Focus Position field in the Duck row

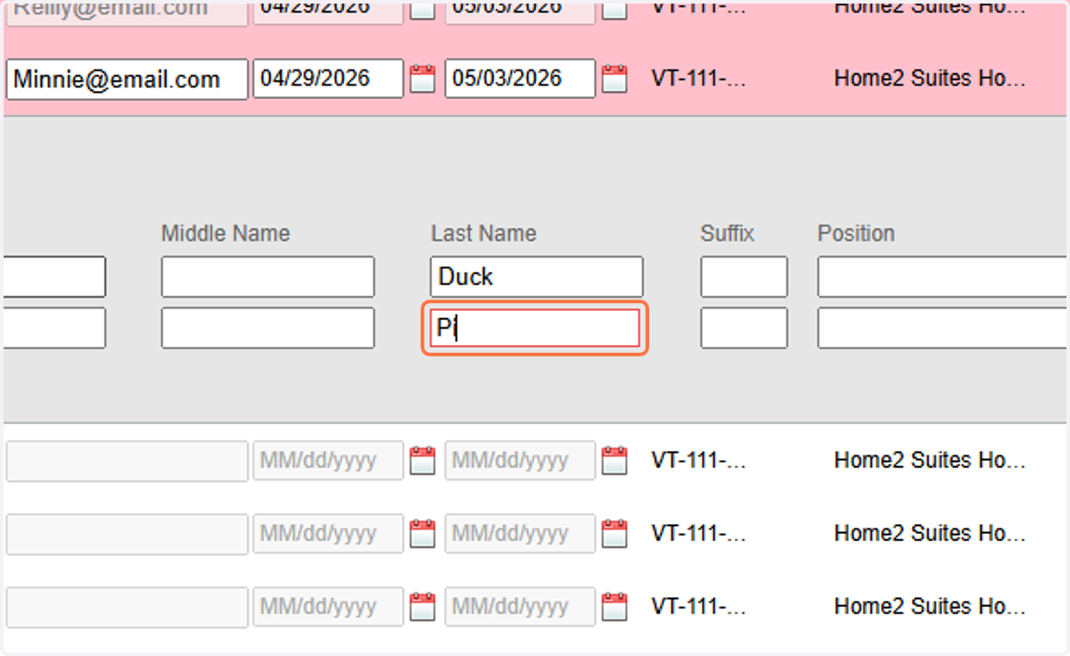pyautogui.click(x=942, y=277)
